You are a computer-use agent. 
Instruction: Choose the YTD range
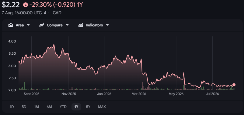click(63, 107)
